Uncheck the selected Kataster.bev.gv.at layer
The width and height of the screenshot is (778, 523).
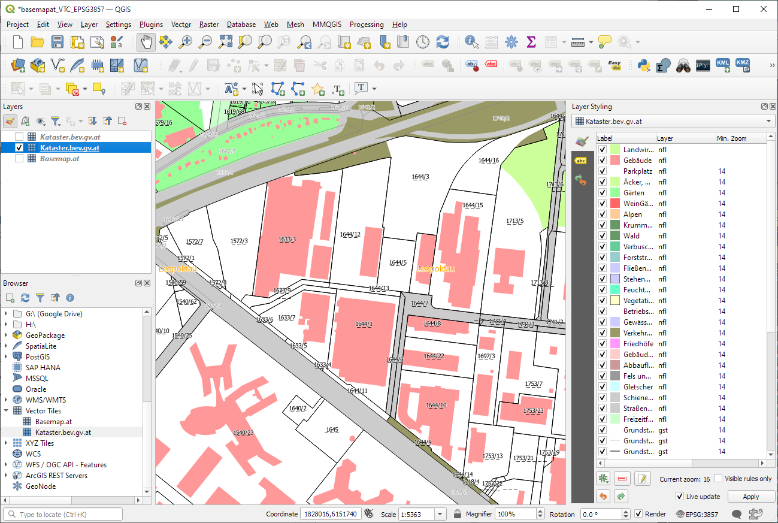(19, 147)
